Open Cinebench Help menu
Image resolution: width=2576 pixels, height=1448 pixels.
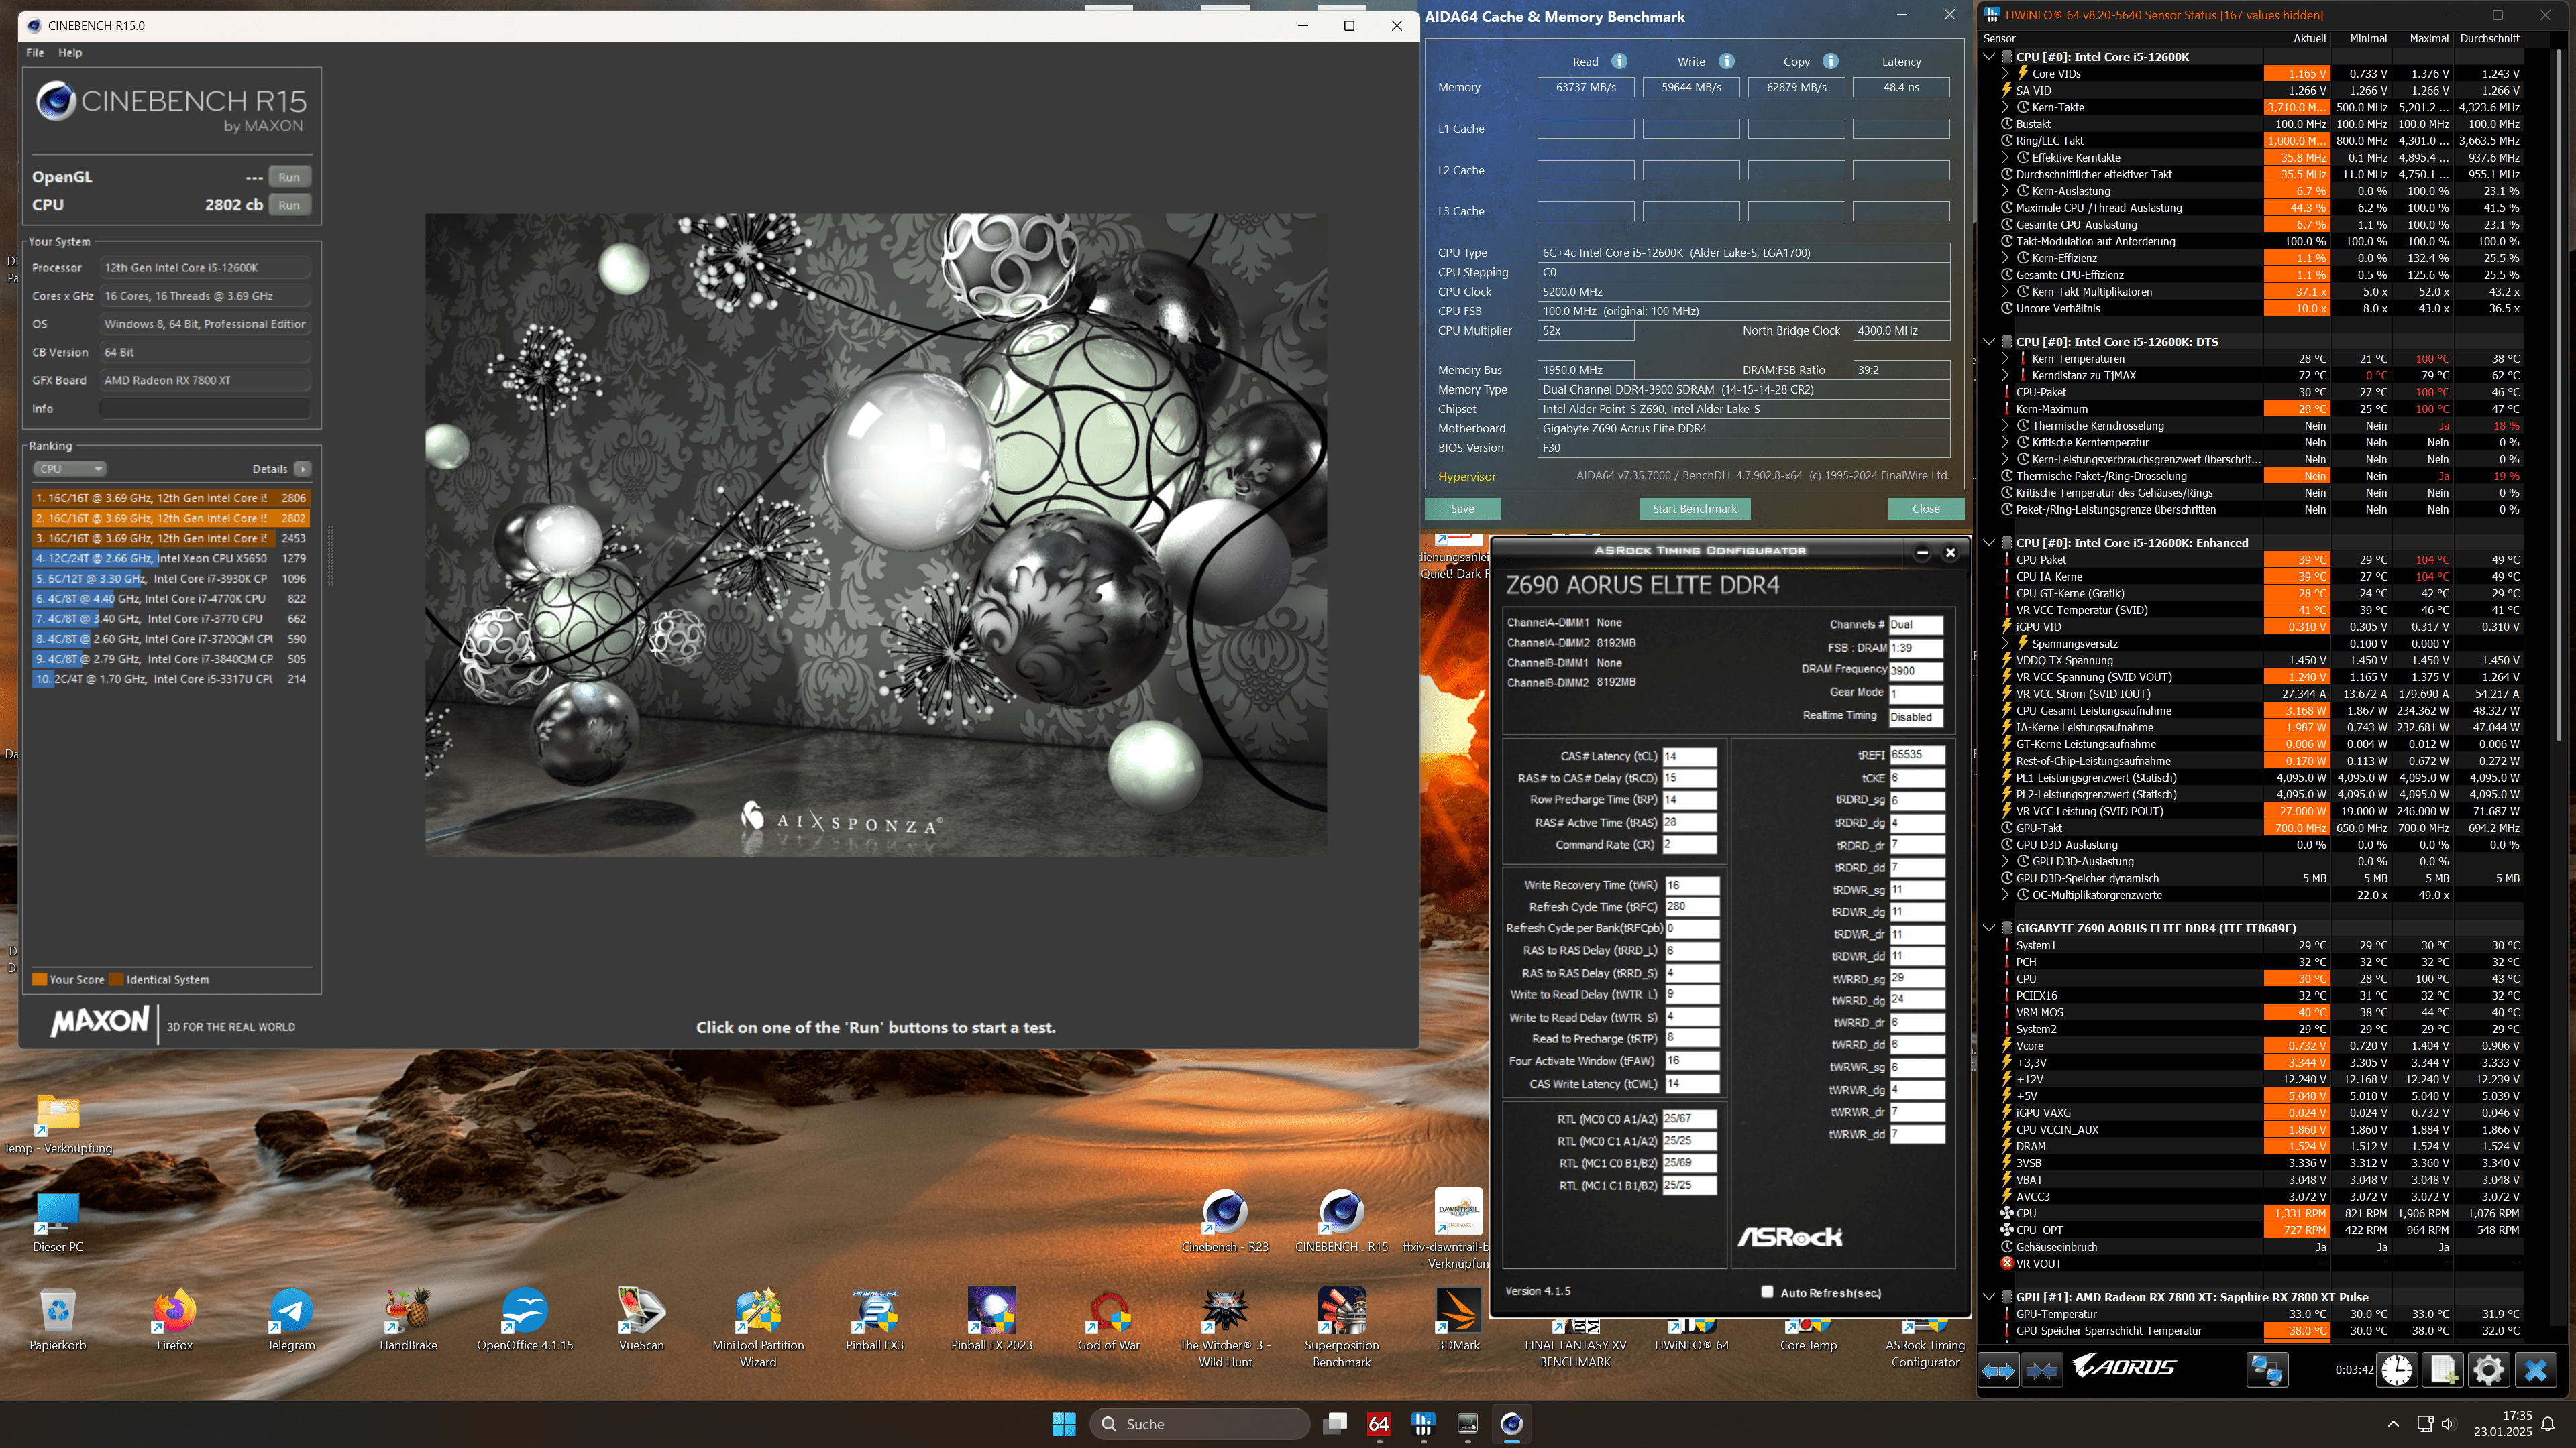[x=70, y=53]
